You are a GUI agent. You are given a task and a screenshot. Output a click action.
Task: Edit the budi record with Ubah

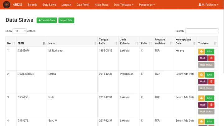tap(203, 105)
